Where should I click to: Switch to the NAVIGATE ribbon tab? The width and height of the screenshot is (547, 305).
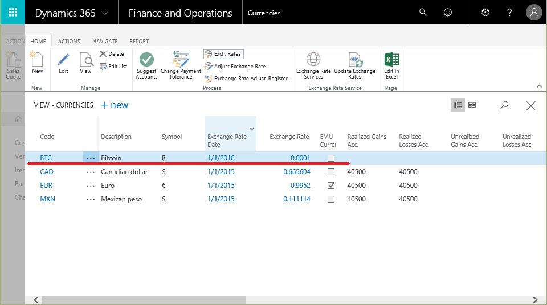(x=105, y=41)
